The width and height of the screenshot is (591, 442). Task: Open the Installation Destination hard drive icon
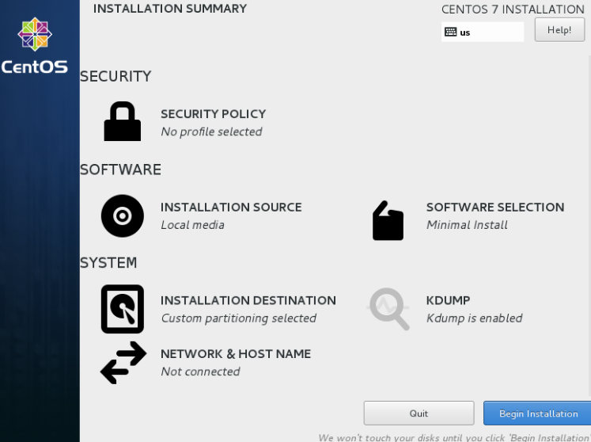coord(123,309)
